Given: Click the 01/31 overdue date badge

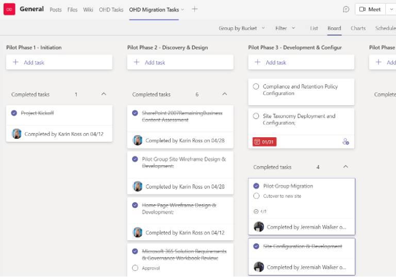Looking at the screenshot, I should coord(265,142).
